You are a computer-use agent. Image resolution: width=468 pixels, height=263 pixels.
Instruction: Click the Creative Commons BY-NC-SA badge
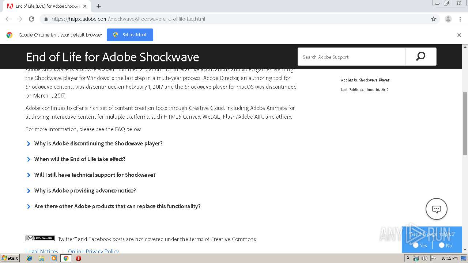[40, 239]
